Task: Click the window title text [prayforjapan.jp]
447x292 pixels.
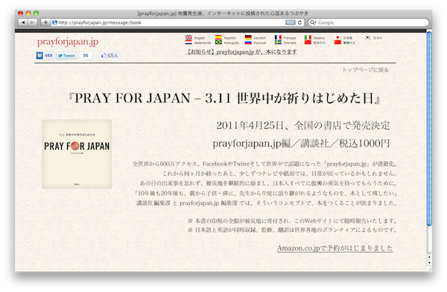Action: [x=156, y=13]
